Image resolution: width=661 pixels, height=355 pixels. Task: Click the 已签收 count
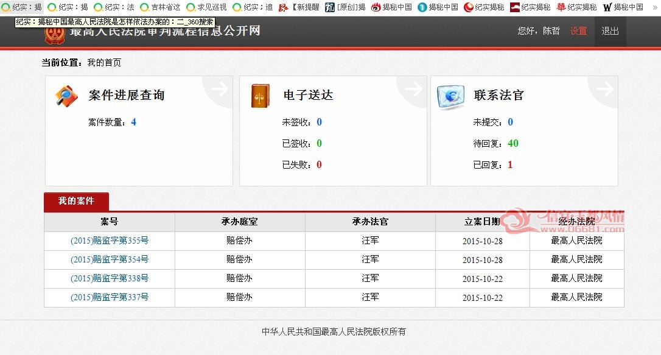[319, 143]
